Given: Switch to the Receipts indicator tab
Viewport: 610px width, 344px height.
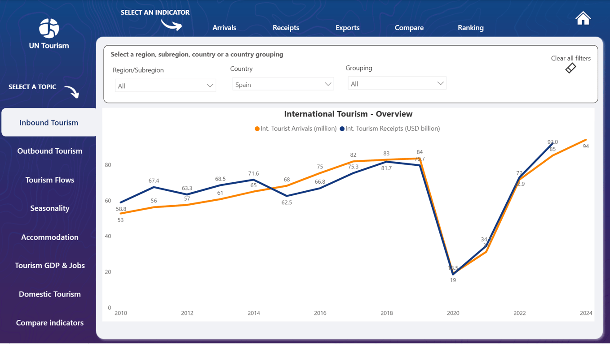Looking at the screenshot, I should 286,28.
